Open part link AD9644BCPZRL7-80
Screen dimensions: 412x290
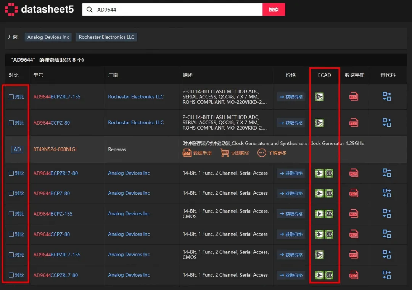pyautogui.click(x=55, y=173)
